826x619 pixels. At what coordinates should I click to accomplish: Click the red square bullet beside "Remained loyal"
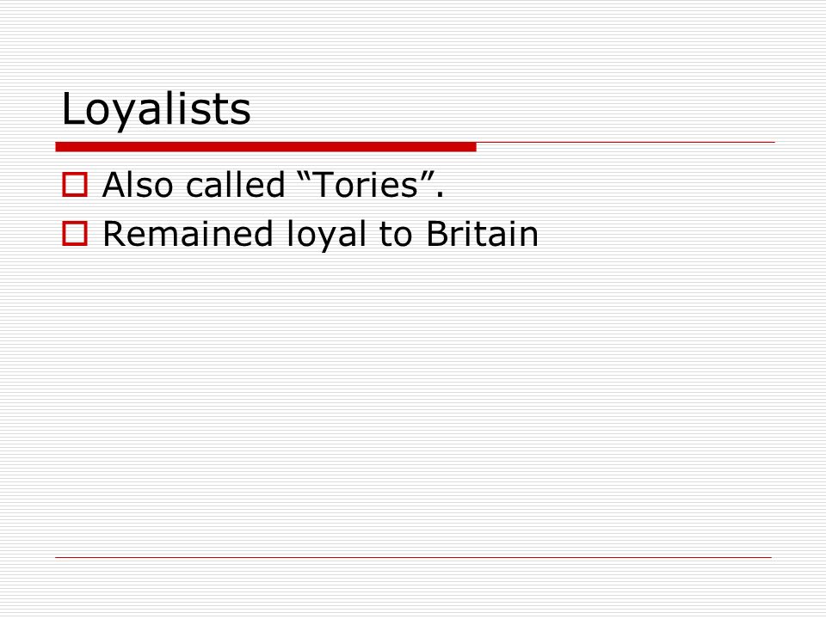[x=75, y=233]
